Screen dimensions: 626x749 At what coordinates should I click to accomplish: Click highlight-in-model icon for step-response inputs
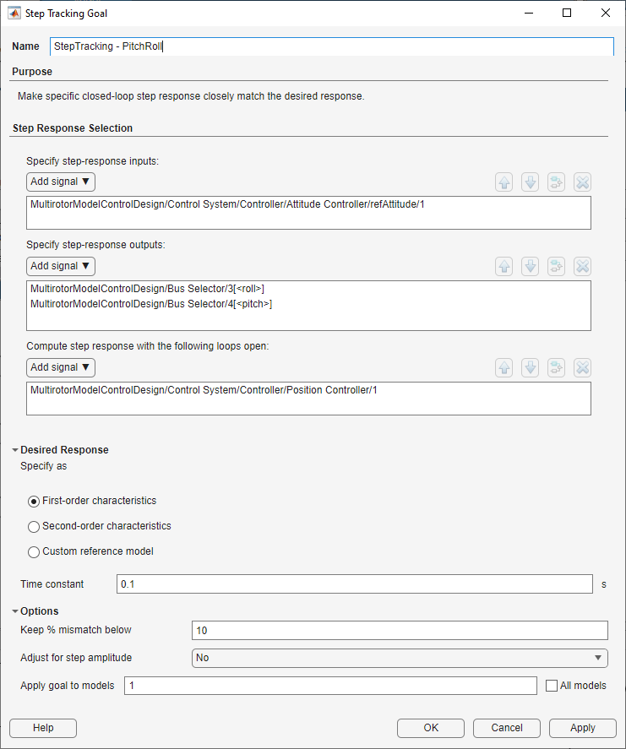point(556,182)
